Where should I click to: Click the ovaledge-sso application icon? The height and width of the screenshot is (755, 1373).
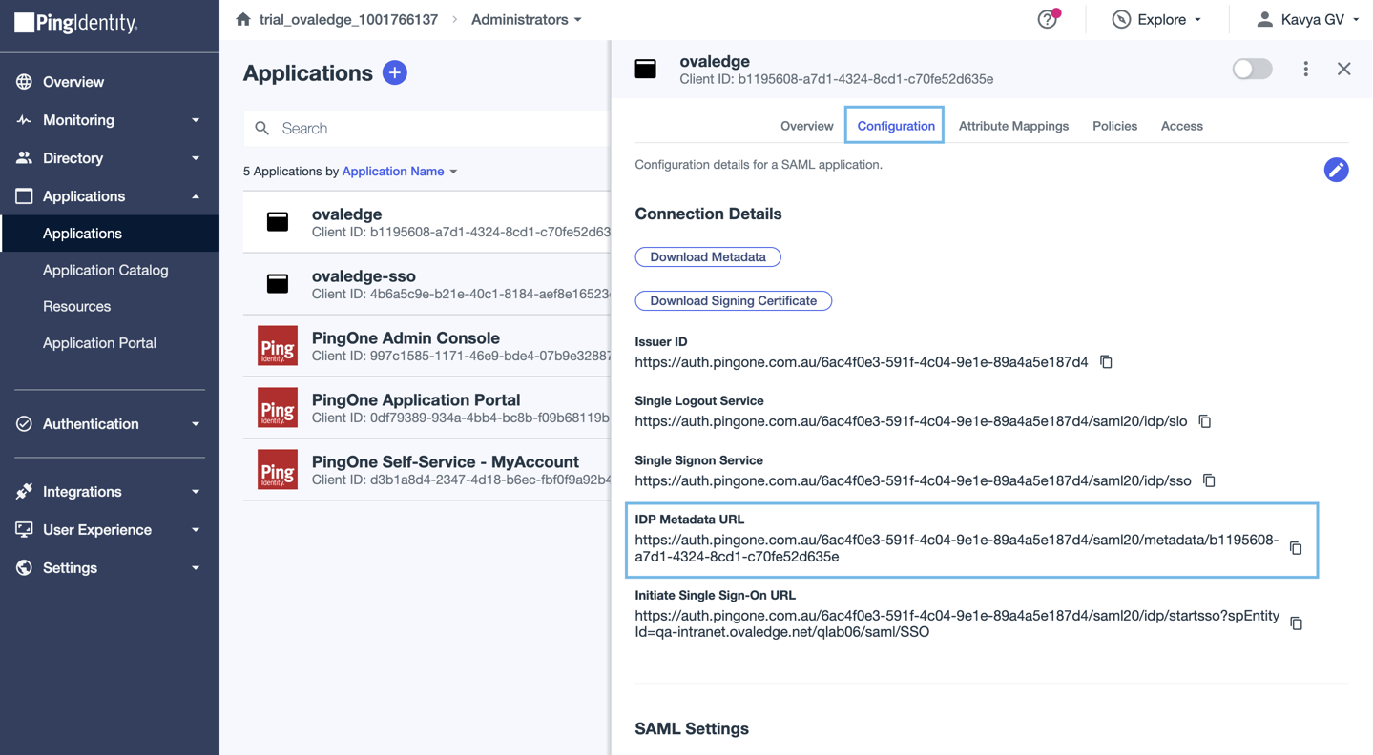tap(278, 284)
